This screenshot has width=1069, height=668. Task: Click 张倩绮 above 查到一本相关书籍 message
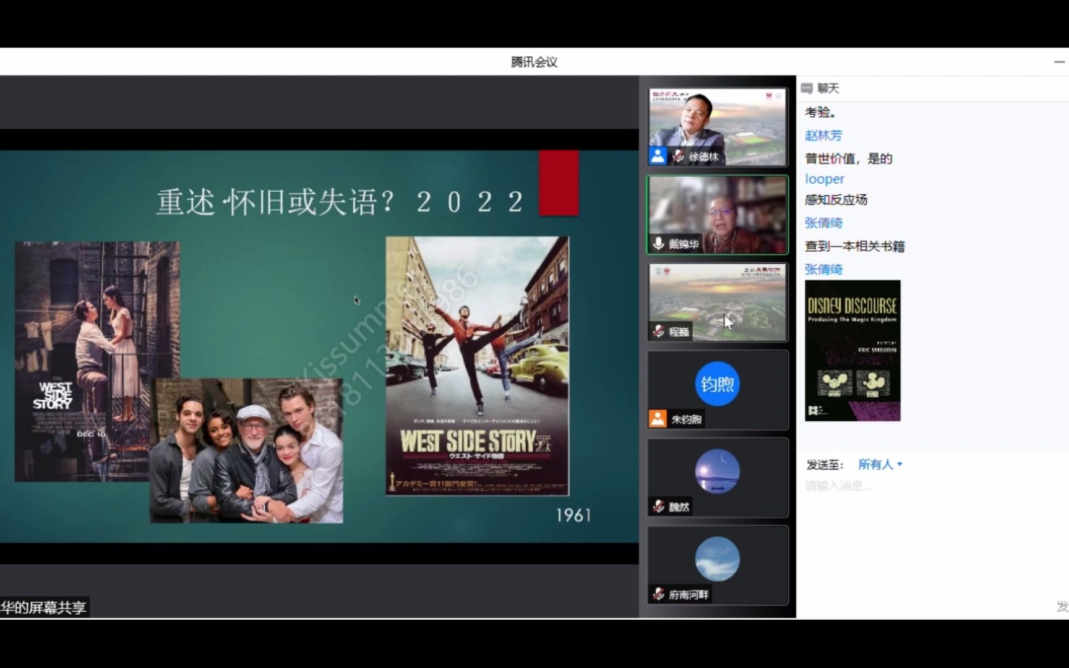tap(823, 223)
